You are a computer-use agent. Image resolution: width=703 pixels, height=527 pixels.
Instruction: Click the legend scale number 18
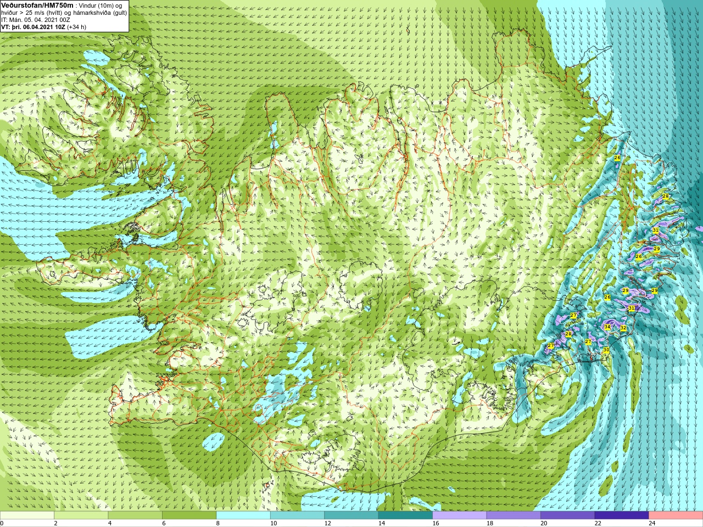click(489, 523)
